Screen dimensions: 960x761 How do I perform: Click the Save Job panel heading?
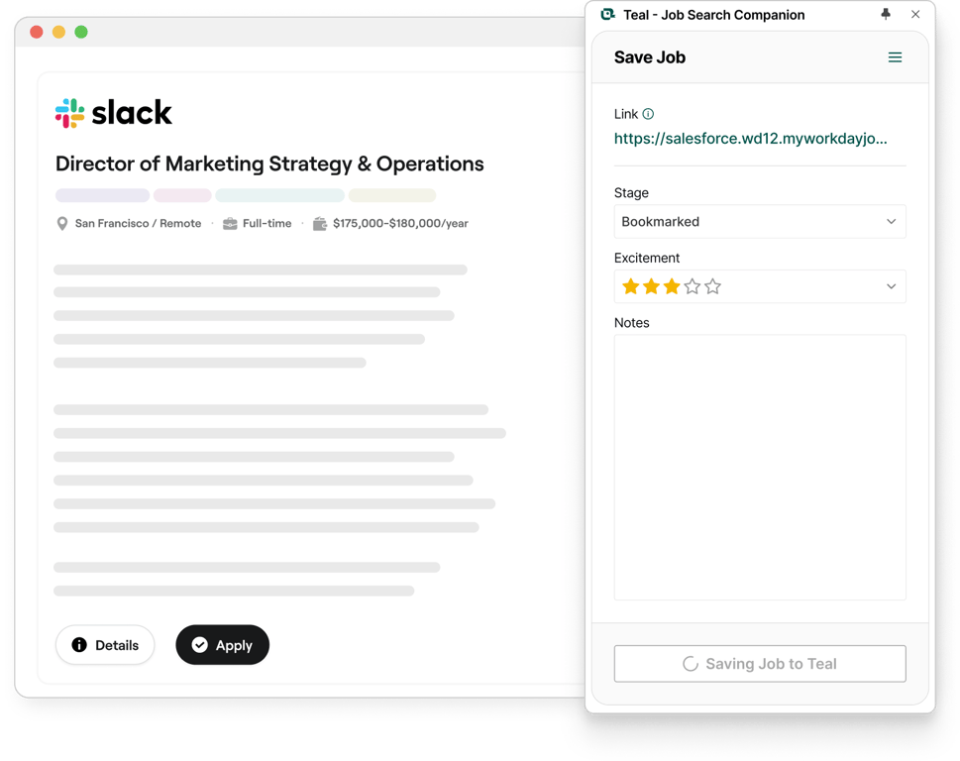650,57
